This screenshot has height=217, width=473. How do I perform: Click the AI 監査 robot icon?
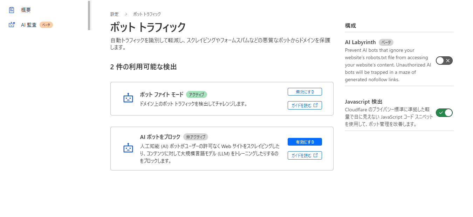coord(12,25)
